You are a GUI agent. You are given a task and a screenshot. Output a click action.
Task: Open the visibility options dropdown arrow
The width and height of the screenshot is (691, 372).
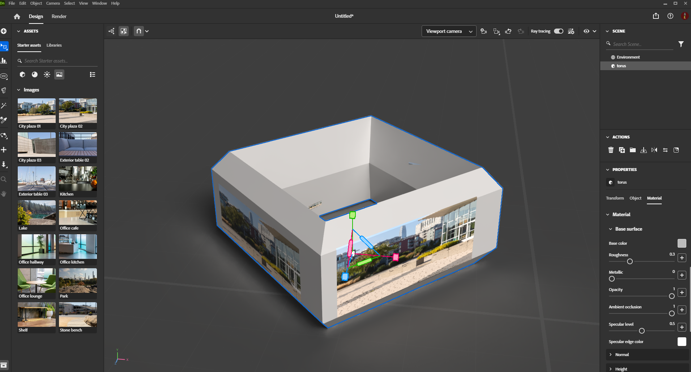pyautogui.click(x=594, y=31)
